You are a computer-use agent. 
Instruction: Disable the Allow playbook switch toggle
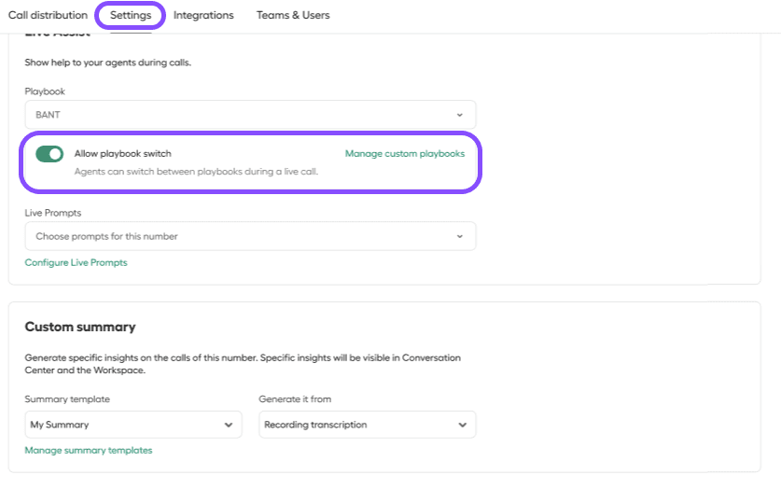tap(49, 154)
